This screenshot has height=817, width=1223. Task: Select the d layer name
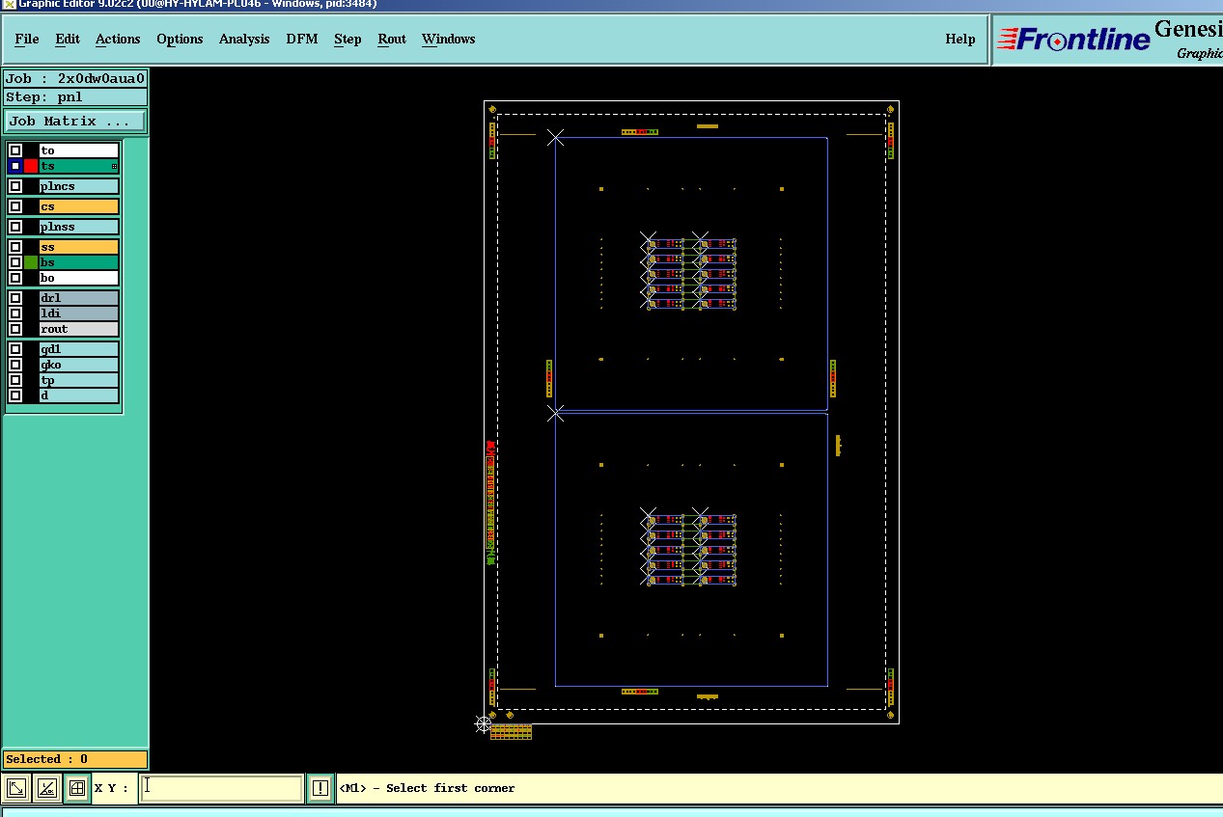click(x=78, y=395)
